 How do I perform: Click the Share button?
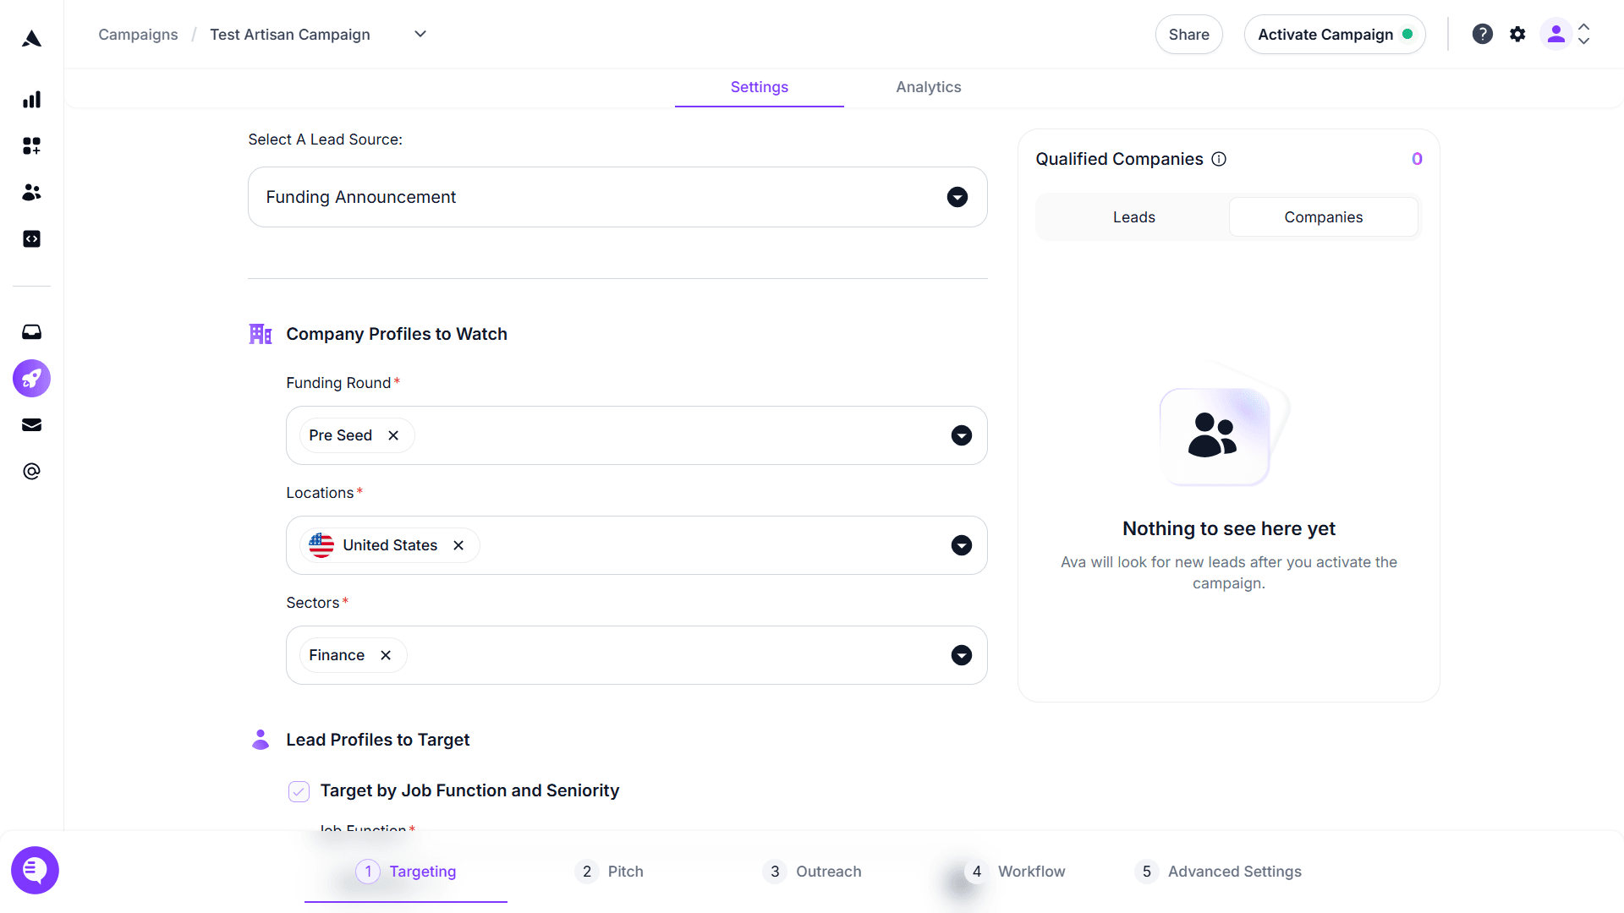pyautogui.click(x=1188, y=35)
